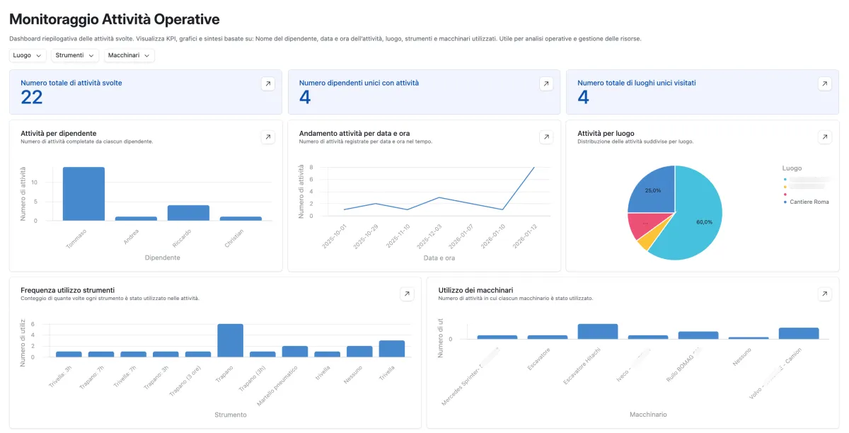Click the Iveco bar in the macchinari chart
The height and width of the screenshot is (433, 849).
(648, 337)
